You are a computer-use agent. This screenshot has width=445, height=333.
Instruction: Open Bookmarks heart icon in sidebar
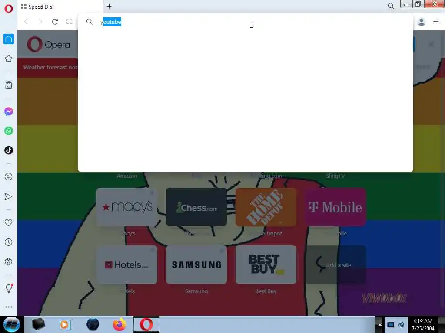[9, 223]
